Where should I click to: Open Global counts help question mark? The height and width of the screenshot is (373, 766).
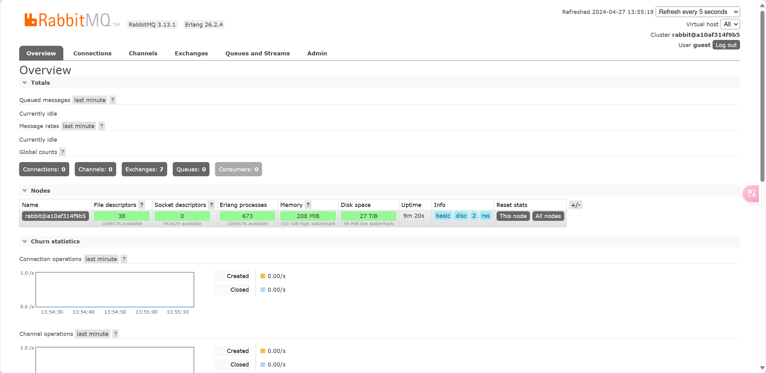point(62,152)
